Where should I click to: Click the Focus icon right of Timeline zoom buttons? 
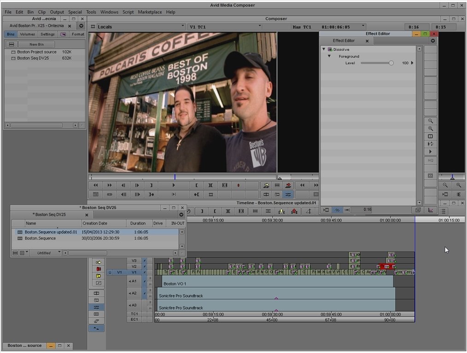click(x=459, y=194)
